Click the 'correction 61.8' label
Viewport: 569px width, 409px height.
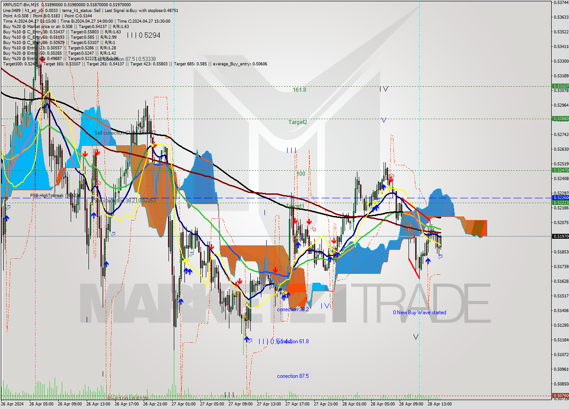[293, 341]
